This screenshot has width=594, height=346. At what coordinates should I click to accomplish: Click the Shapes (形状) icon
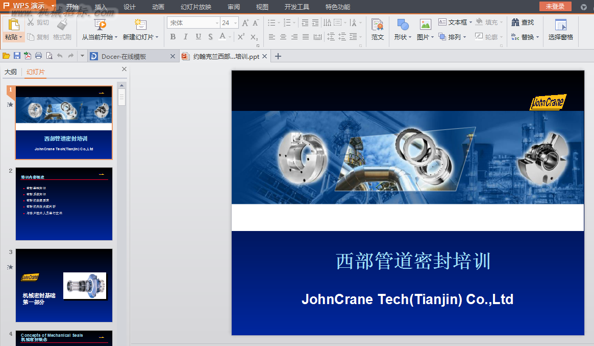tap(402, 25)
